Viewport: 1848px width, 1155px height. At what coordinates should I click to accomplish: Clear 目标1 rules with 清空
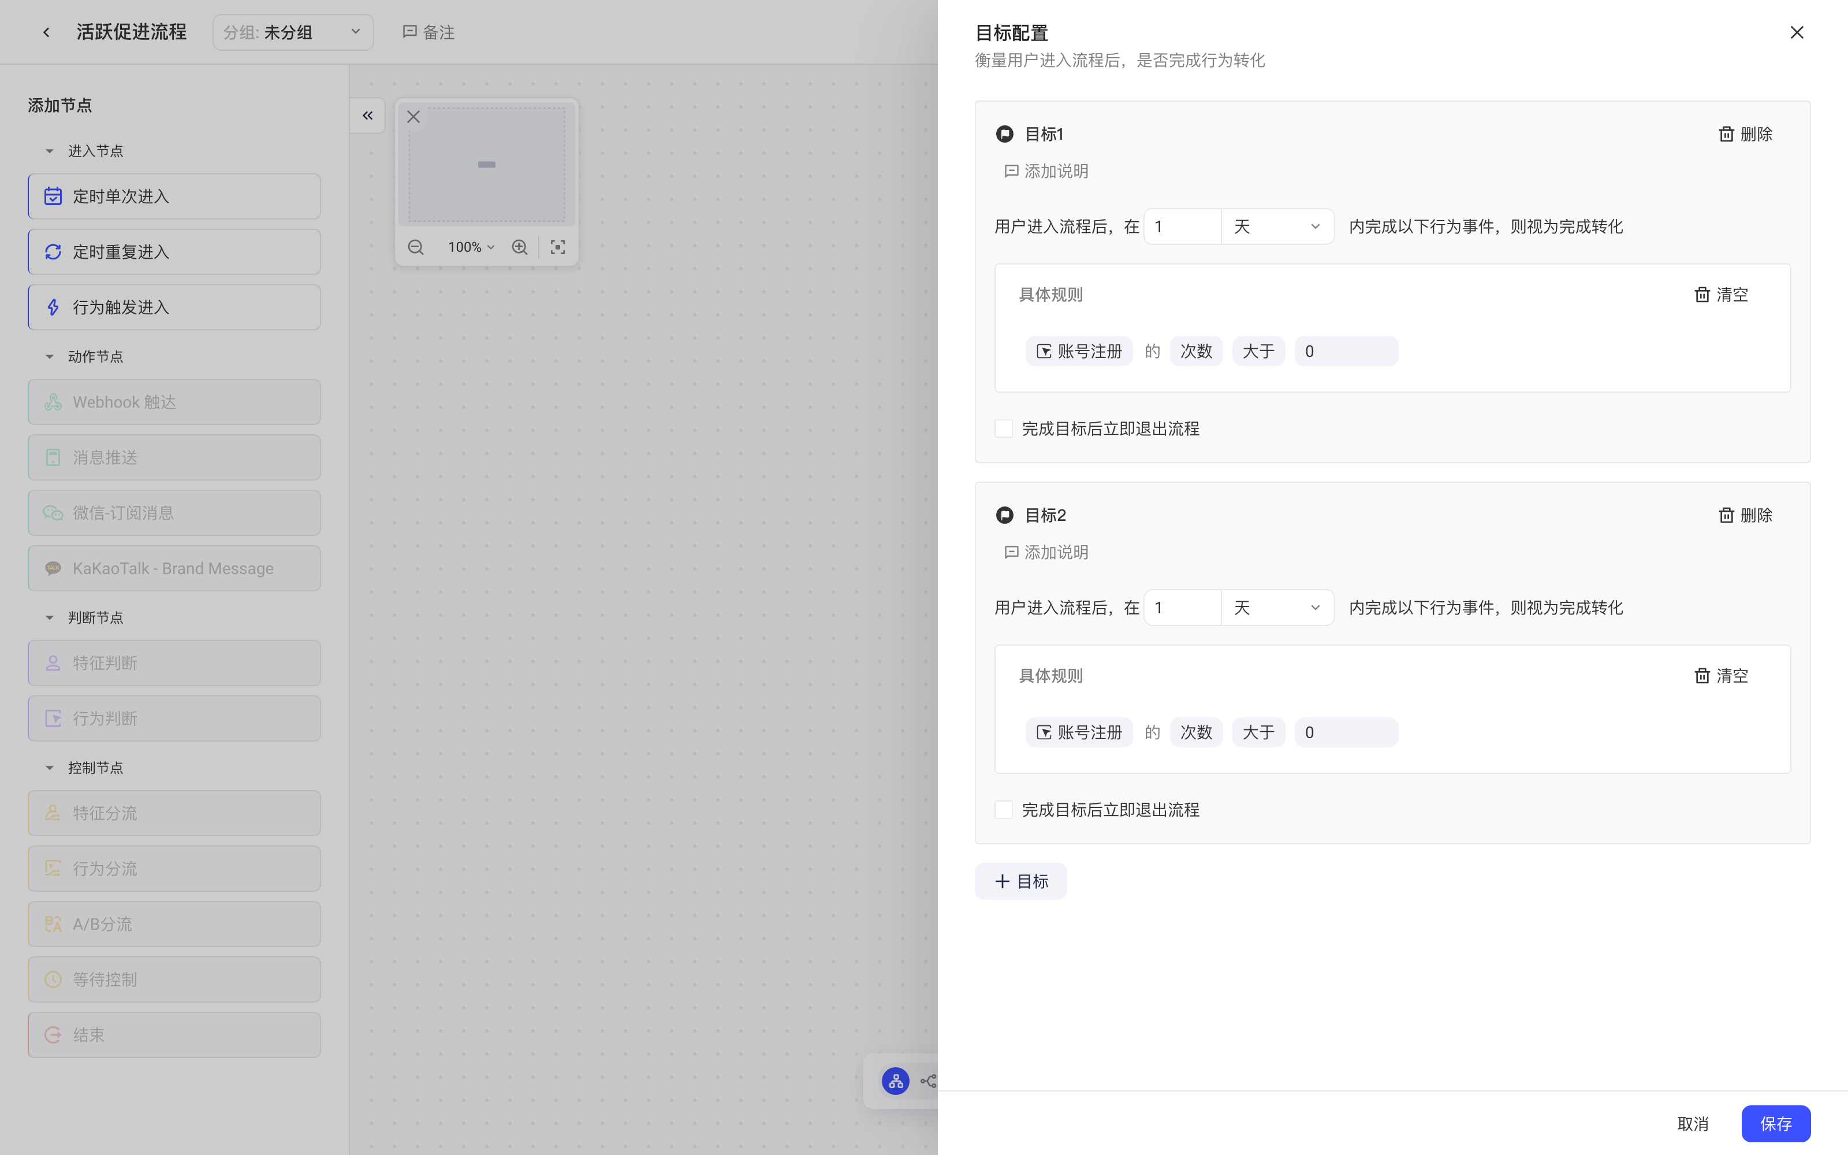[1721, 295]
